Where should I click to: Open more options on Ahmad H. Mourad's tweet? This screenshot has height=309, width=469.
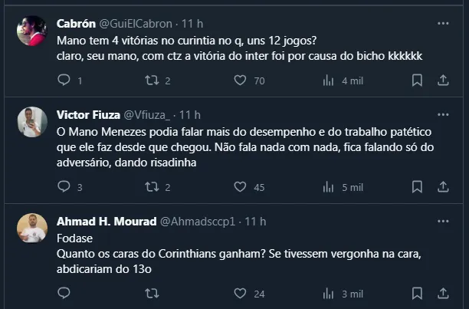click(443, 221)
